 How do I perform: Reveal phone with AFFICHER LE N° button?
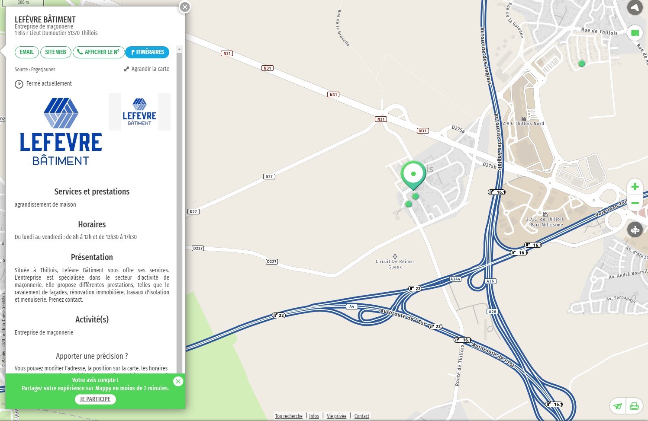click(98, 52)
